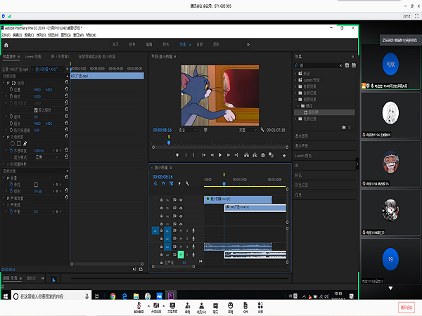This screenshot has height=316, width=422.
Task: Click the Export Frame camera icon
Action: pos(263,154)
